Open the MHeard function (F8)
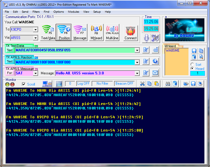 pyautogui.click(x=96, y=32)
